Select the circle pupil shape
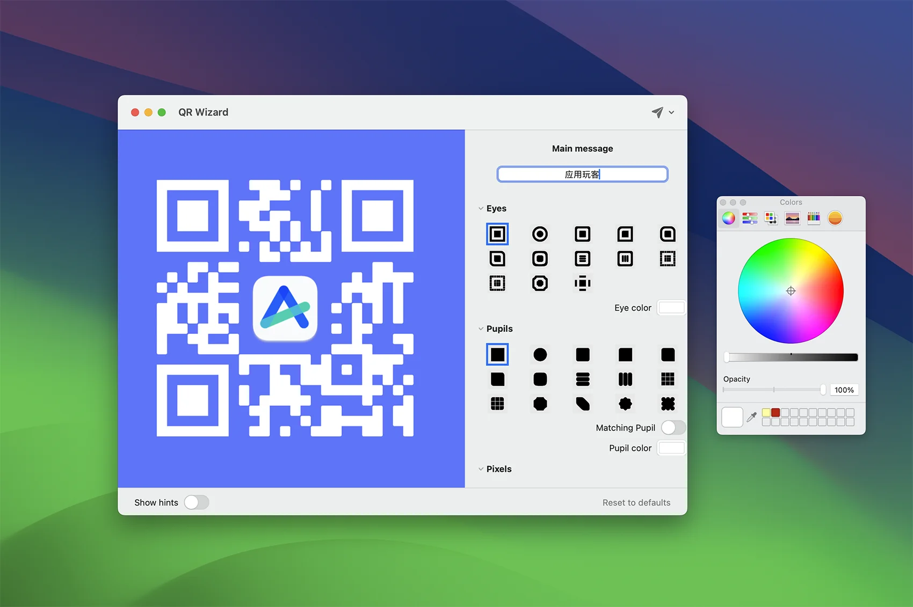Image resolution: width=913 pixels, height=607 pixels. [x=540, y=355]
